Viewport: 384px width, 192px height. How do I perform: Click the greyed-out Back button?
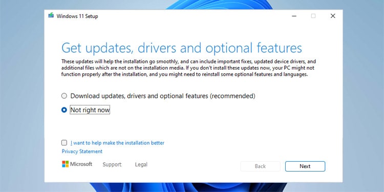click(x=260, y=166)
